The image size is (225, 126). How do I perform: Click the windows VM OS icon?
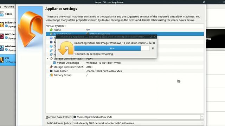[x=1, y=48]
